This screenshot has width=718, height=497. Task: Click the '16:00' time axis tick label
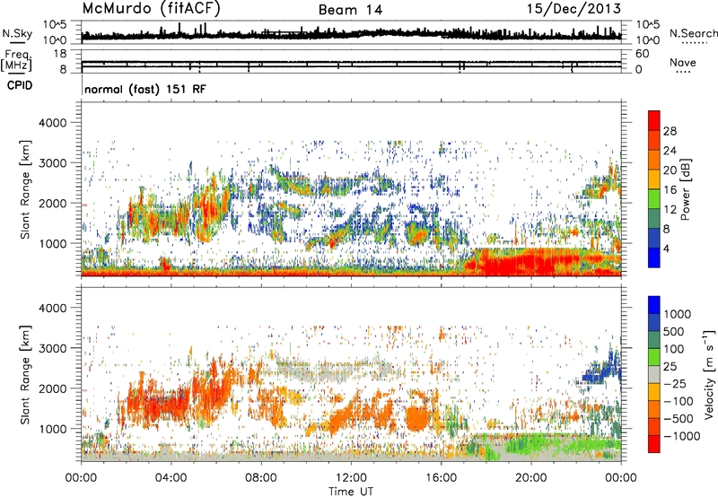click(x=441, y=478)
